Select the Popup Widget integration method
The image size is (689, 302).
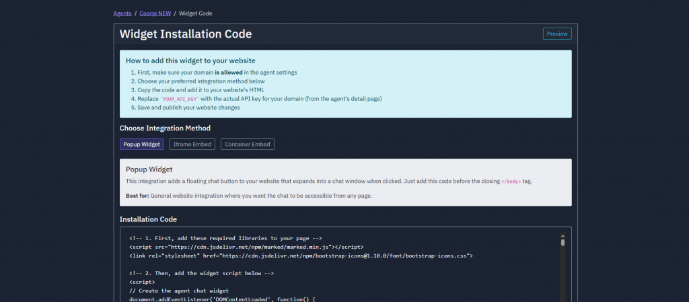[x=141, y=144]
